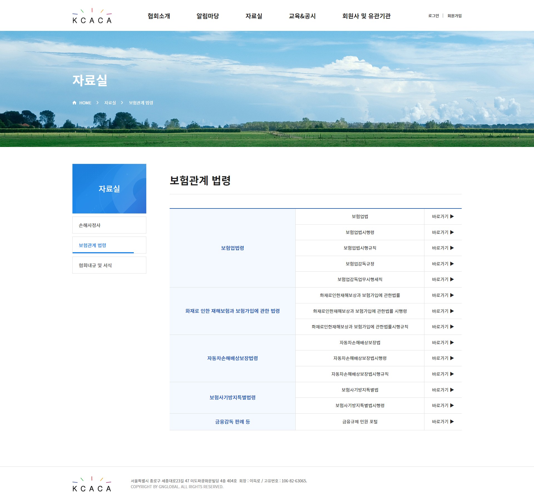Image resolution: width=534 pixels, height=501 pixels.
Task: Click 바로가기 for 보험업감독업무시행세칙
Action: coord(443,279)
